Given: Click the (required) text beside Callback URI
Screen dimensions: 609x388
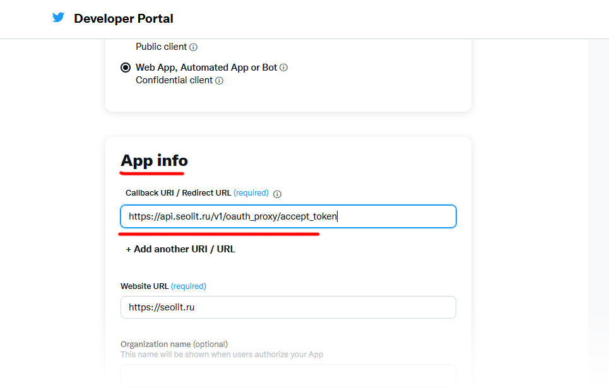Looking at the screenshot, I should (x=251, y=193).
